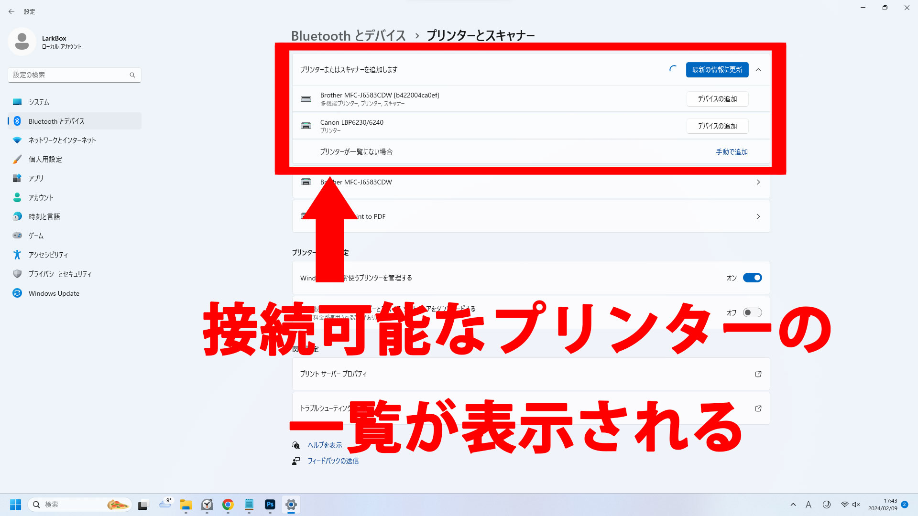Enable the metered connection download toggle
The height and width of the screenshot is (516, 918).
click(752, 312)
